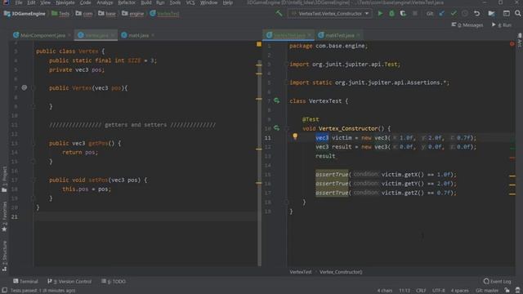Click the constructor gutter marker on line 7
The width and height of the screenshot is (523, 294).
[24, 87]
